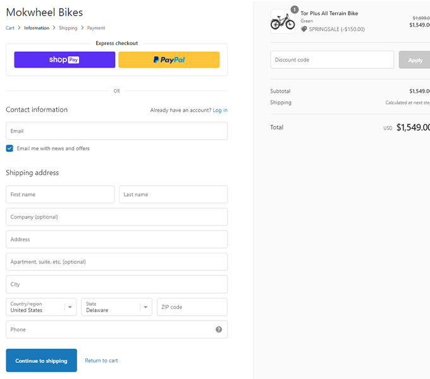The width and height of the screenshot is (430, 379).
Task: Open the phone field help question-mark icon
Action: pyautogui.click(x=219, y=330)
